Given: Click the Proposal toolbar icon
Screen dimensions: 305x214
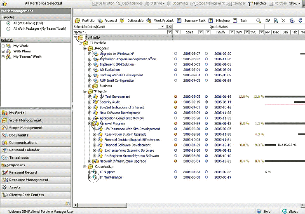Looking at the screenshot, I should coord(100,21).
